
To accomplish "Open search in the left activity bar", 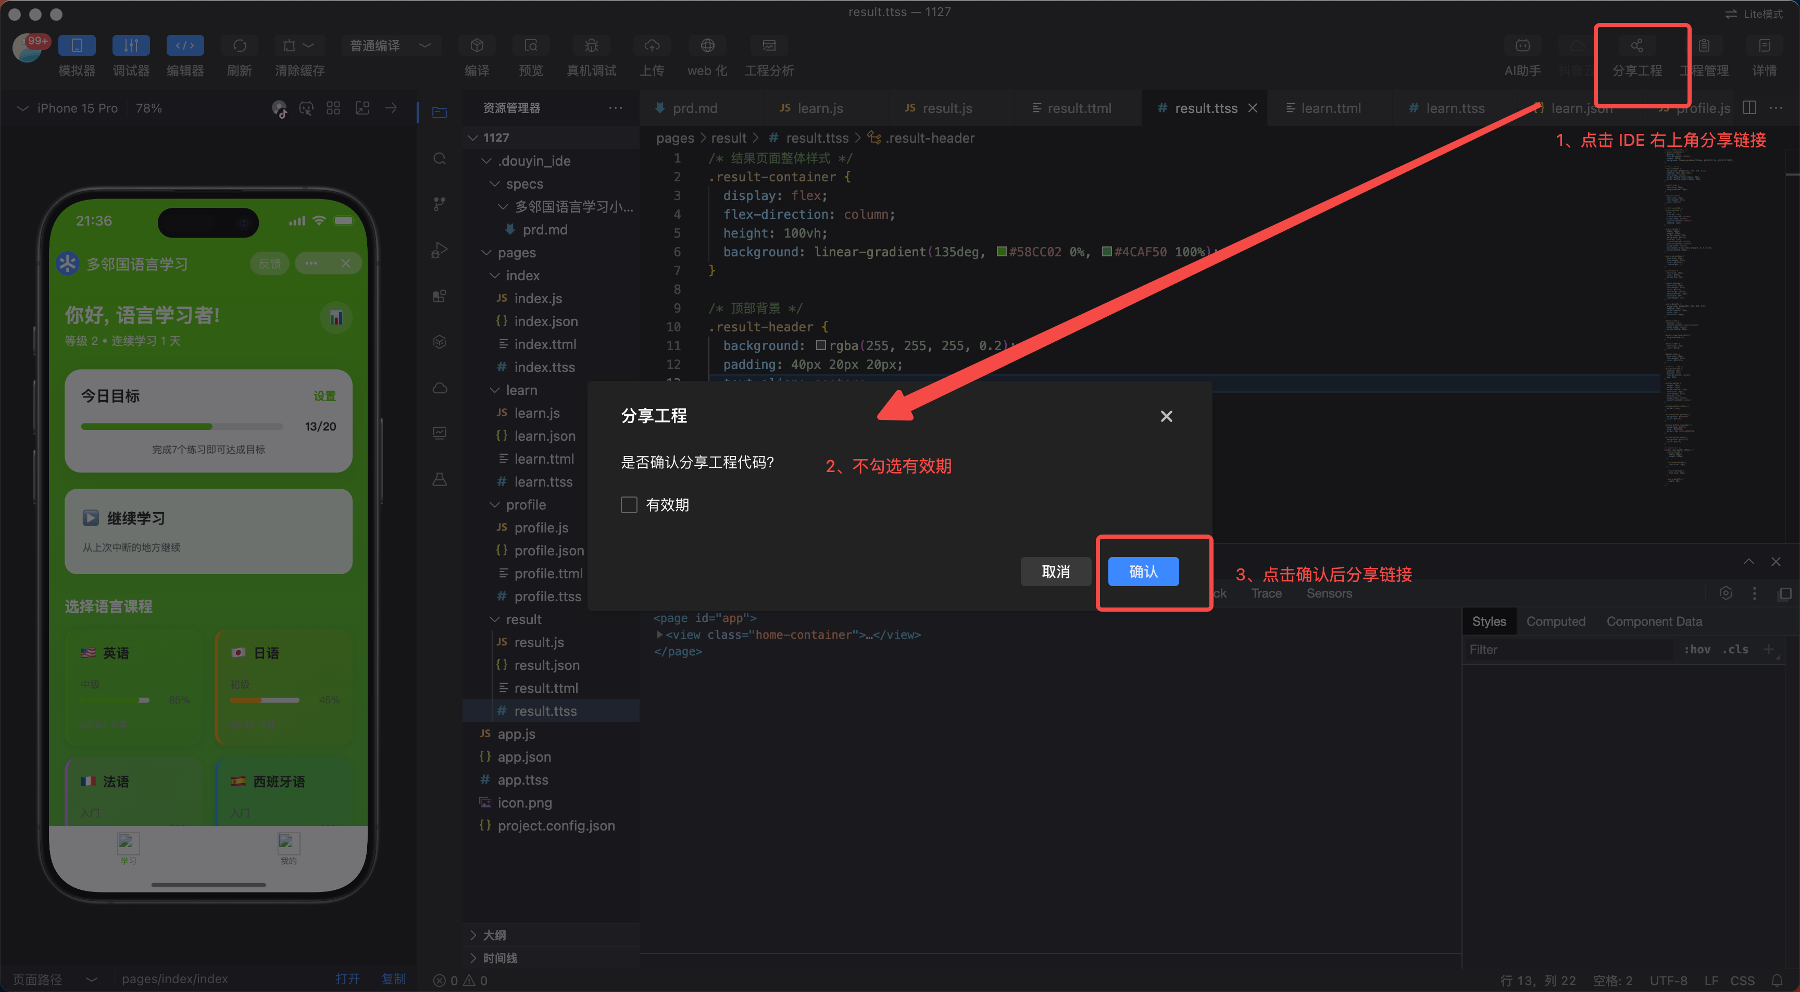I will click(440, 158).
